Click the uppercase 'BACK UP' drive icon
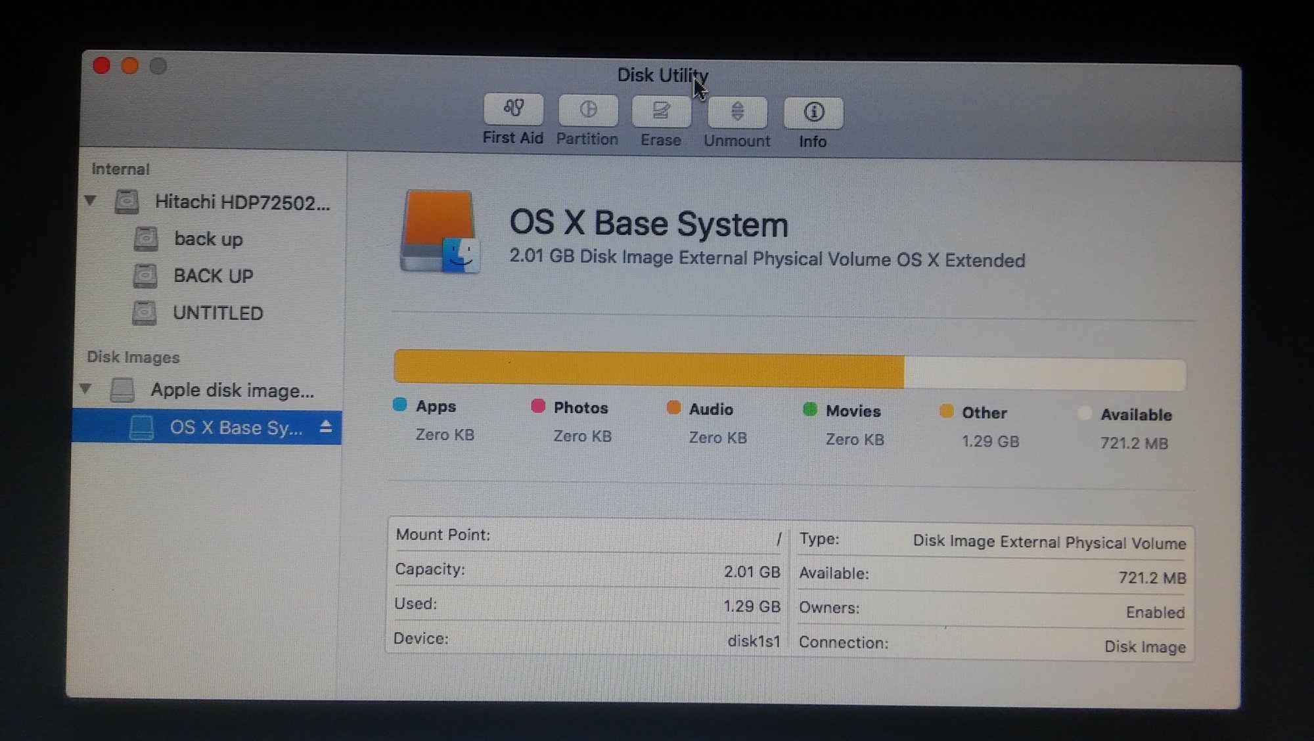This screenshot has width=1314, height=741. pos(145,275)
